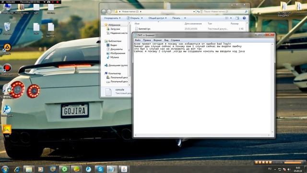The width and height of the screenshot is (307, 173).
Task: Click the camera snapshot icon in recorder bar
Action: (48, 2)
